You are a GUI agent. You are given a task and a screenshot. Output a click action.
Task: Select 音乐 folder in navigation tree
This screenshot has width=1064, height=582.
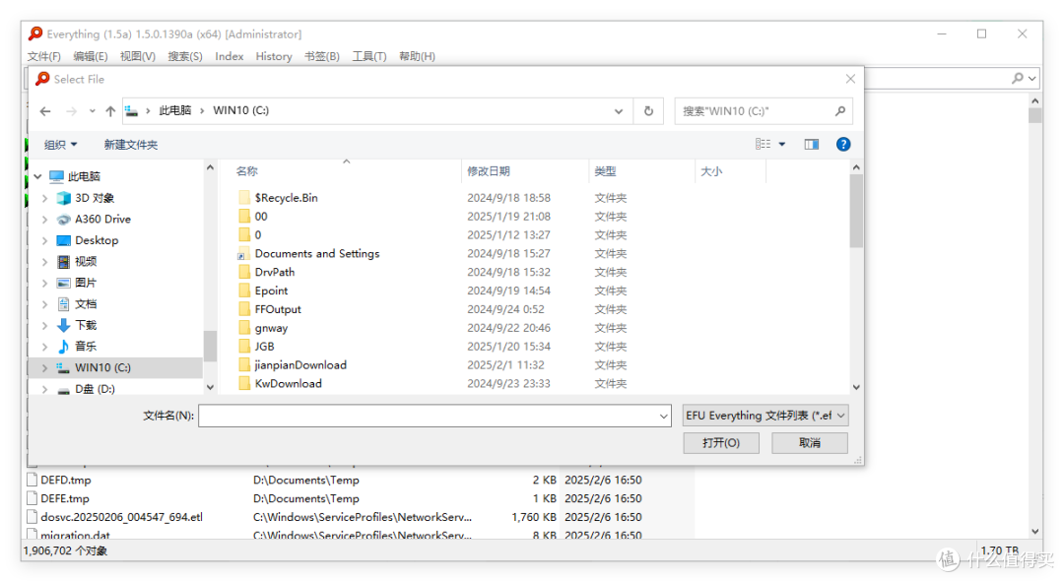(86, 346)
